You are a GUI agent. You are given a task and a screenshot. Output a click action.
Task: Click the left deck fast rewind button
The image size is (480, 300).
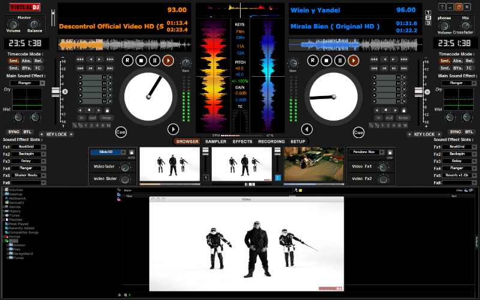pos(80,59)
